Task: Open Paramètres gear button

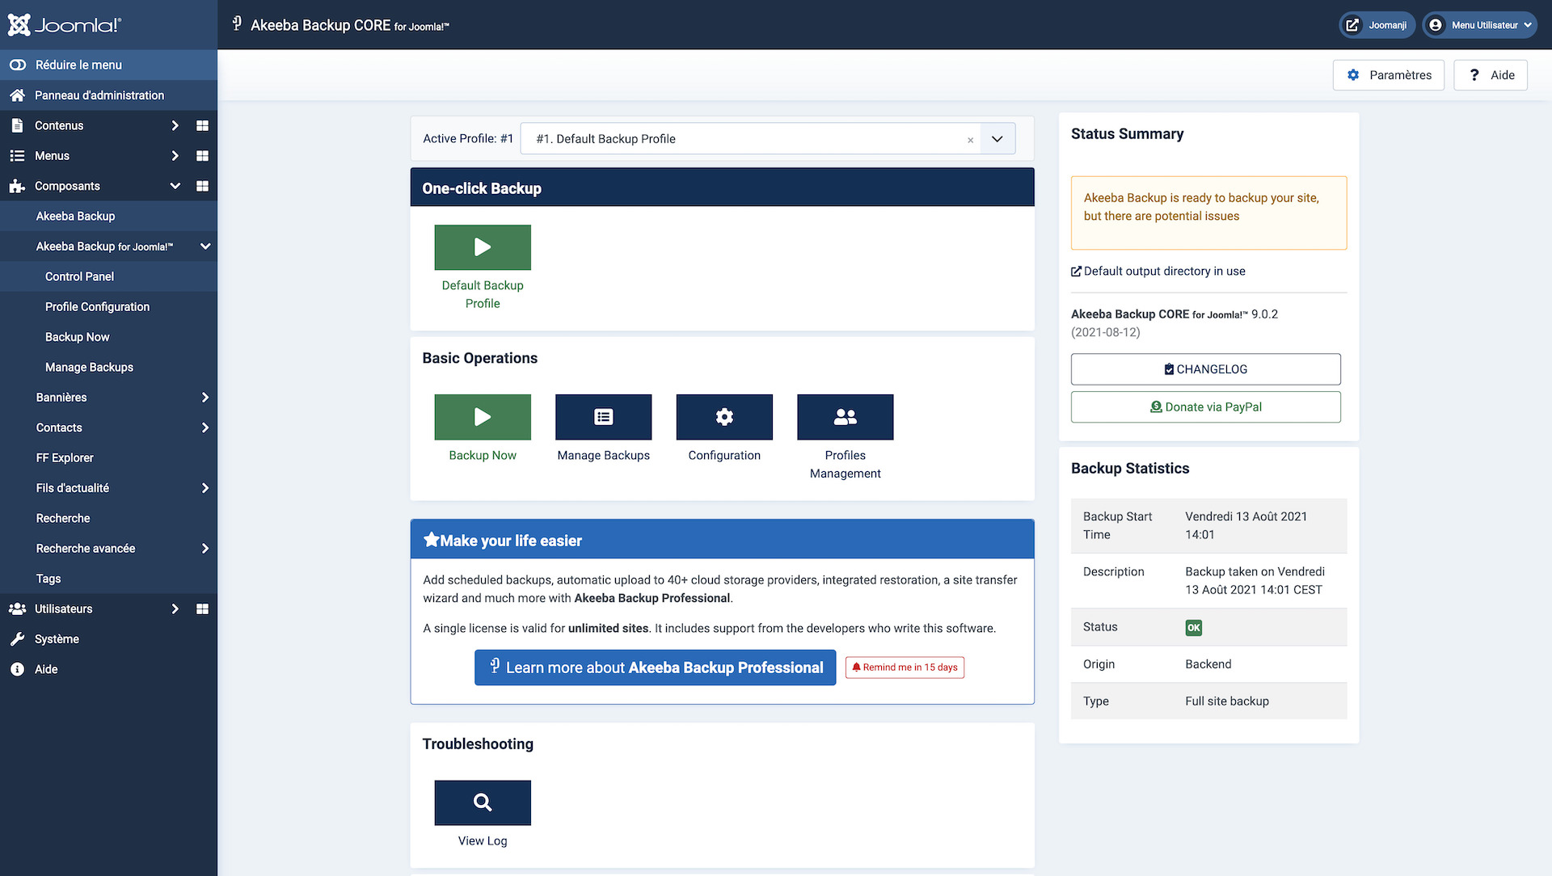Action: pyautogui.click(x=1389, y=75)
